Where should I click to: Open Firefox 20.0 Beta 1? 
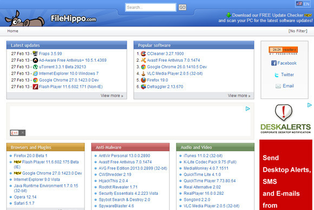click(x=30, y=156)
